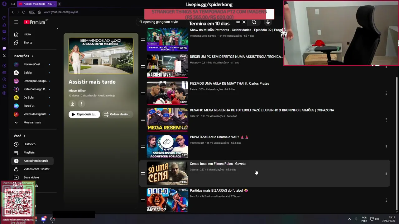Grab reorder handle of Mega Re-senha video
This screenshot has height=224, width=399.
click(x=143, y=120)
